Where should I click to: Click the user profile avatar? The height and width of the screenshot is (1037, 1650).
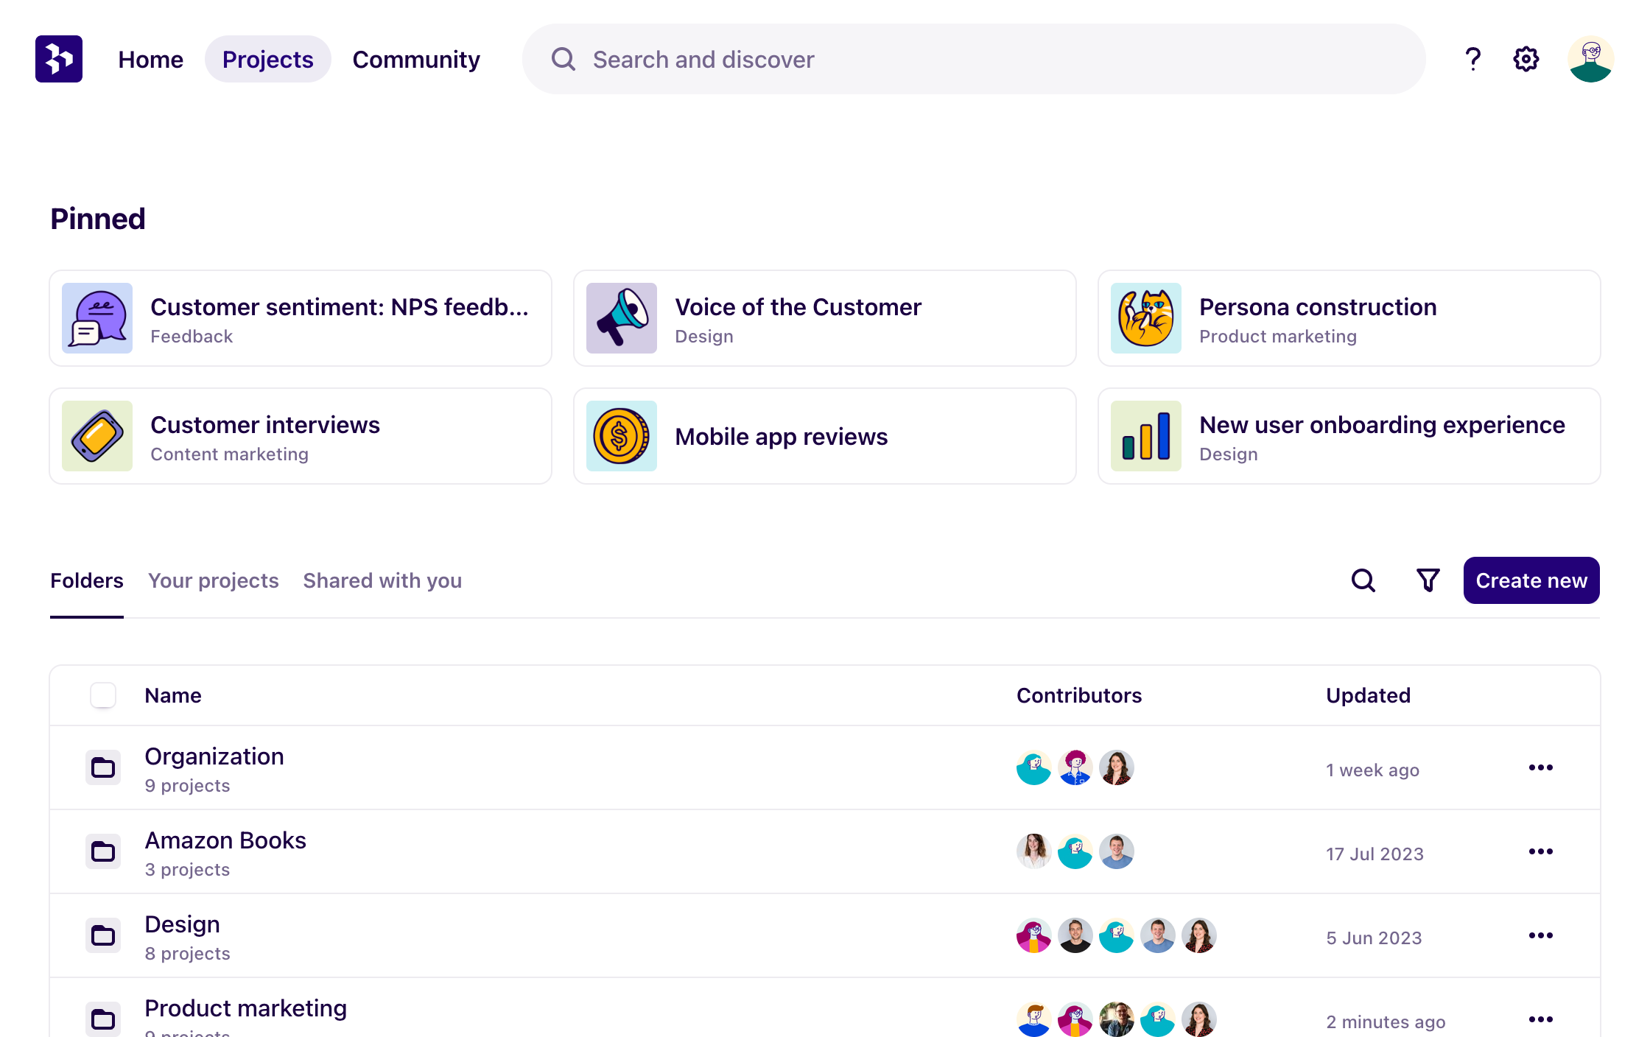coord(1590,59)
